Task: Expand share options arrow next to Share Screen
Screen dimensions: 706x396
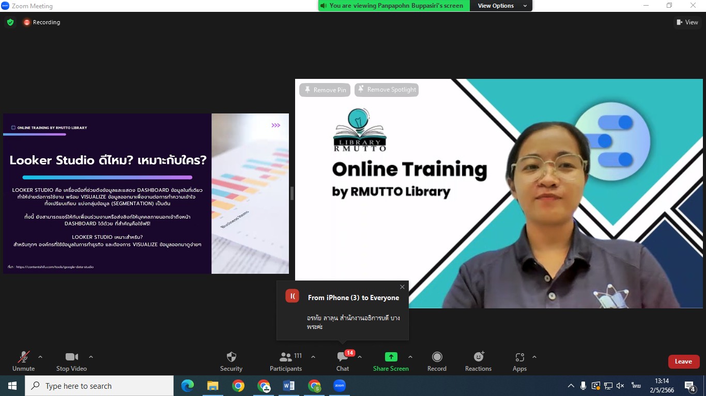Action: coord(410,357)
